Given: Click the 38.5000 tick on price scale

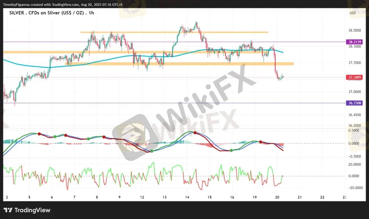Looking at the screenshot, I should [355, 30].
